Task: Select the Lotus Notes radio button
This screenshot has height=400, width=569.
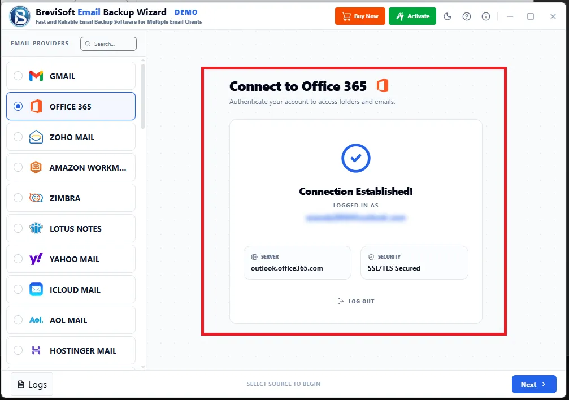Action: [18, 228]
